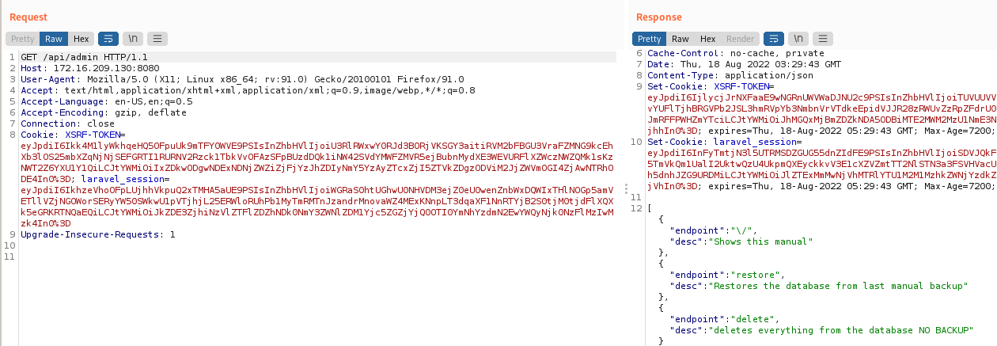Screen dimensions: 997x346
Task: Click the Upgrade-Insecure-Requests header line
Action: [x=97, y=235]
